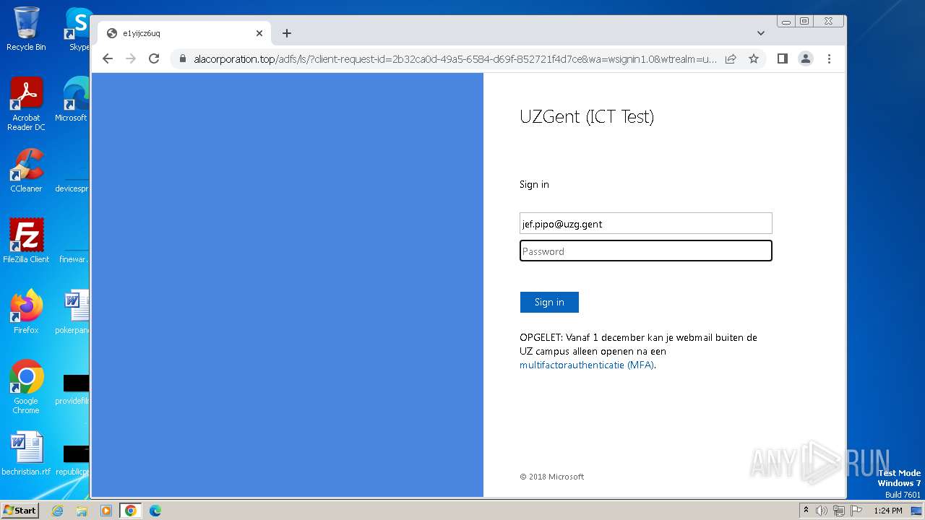925x520 pixels.
Task: Focus the email field with jef.pipo@uzg.gent
Action: point(646,223)
